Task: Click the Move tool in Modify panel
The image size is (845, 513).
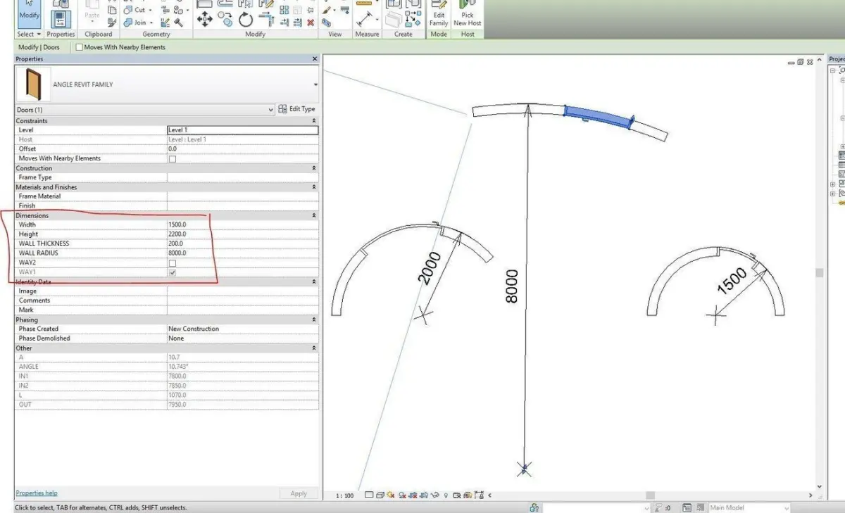Action: 204,19
